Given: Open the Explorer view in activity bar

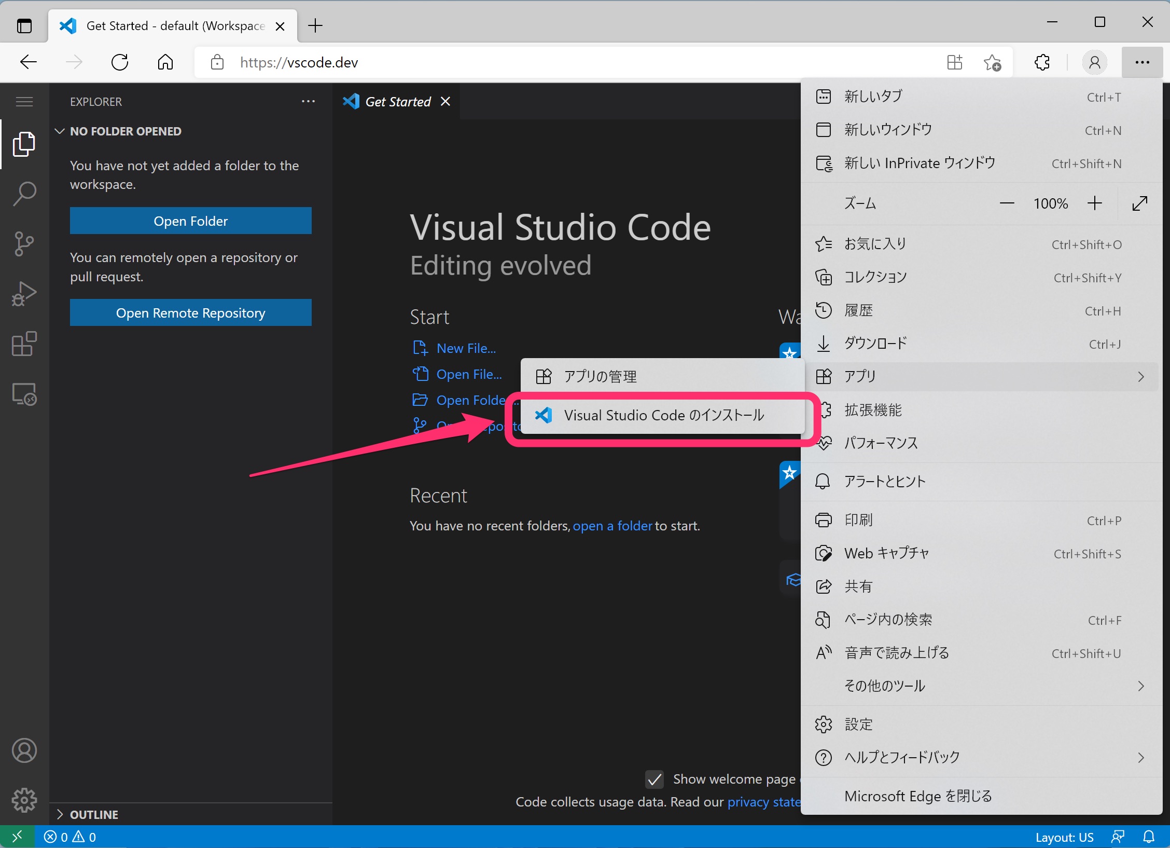Looking at the screenshot, I should (x=24, y=144).
